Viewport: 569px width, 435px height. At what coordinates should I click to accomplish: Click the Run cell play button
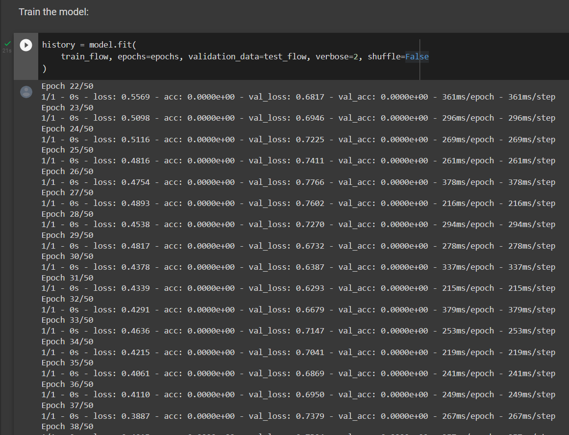pyautogui.click(x=25, y=45)
